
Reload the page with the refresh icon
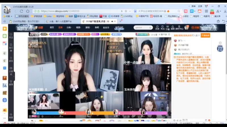tap(22, 11)
